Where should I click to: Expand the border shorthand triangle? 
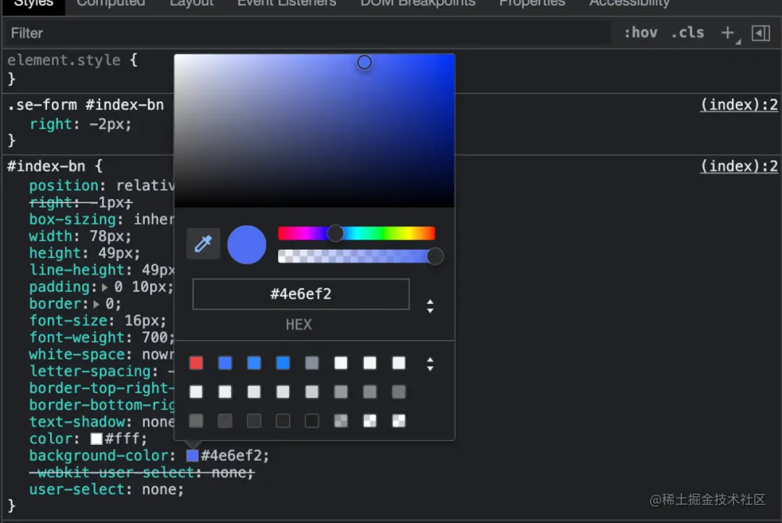(x=96, y=305)
